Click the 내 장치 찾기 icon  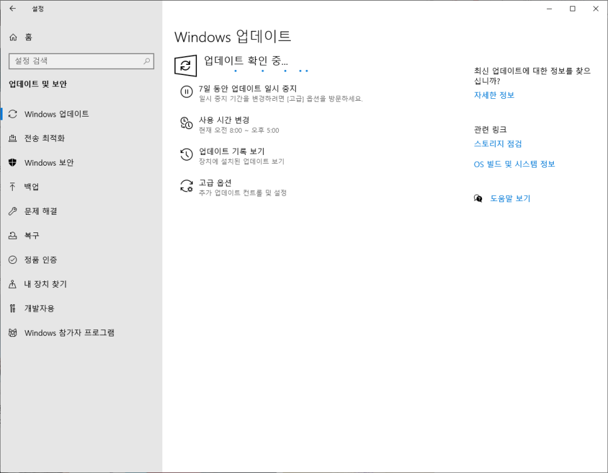[x=13, y=284]
